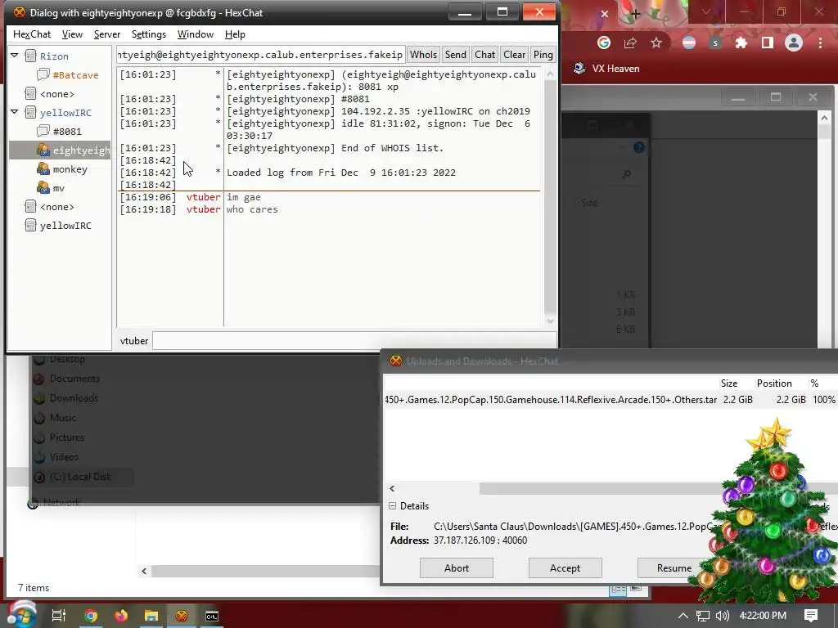Screen dimensions: 838x628
Task: Click the chat scrollbar down arrow
Action: [x=550, y=321]
